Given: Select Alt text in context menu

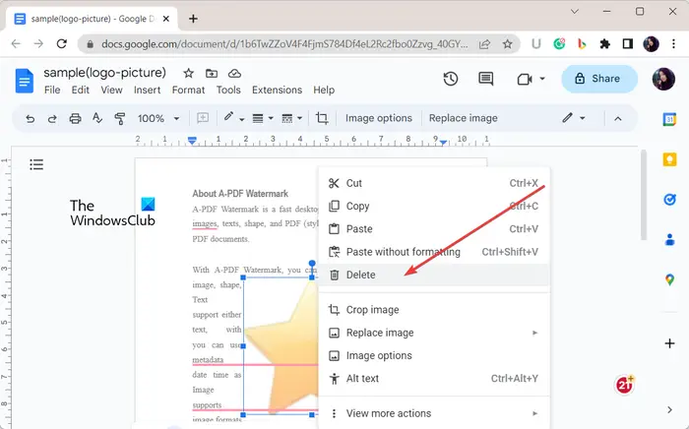Looking at the screenshot, I should point(362,378).
